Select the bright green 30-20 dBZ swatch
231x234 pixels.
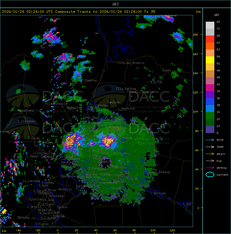coord(210,116)
